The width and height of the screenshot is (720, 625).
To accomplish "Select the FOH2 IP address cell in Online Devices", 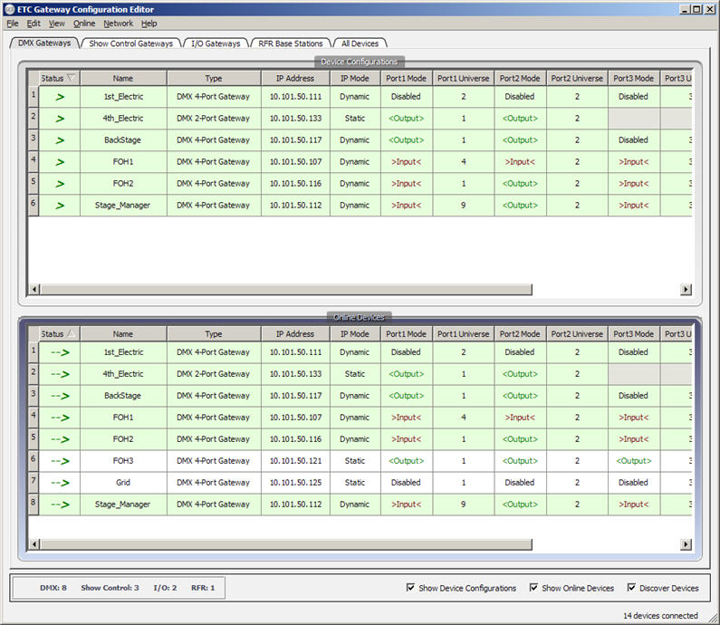I will [295, 439].
